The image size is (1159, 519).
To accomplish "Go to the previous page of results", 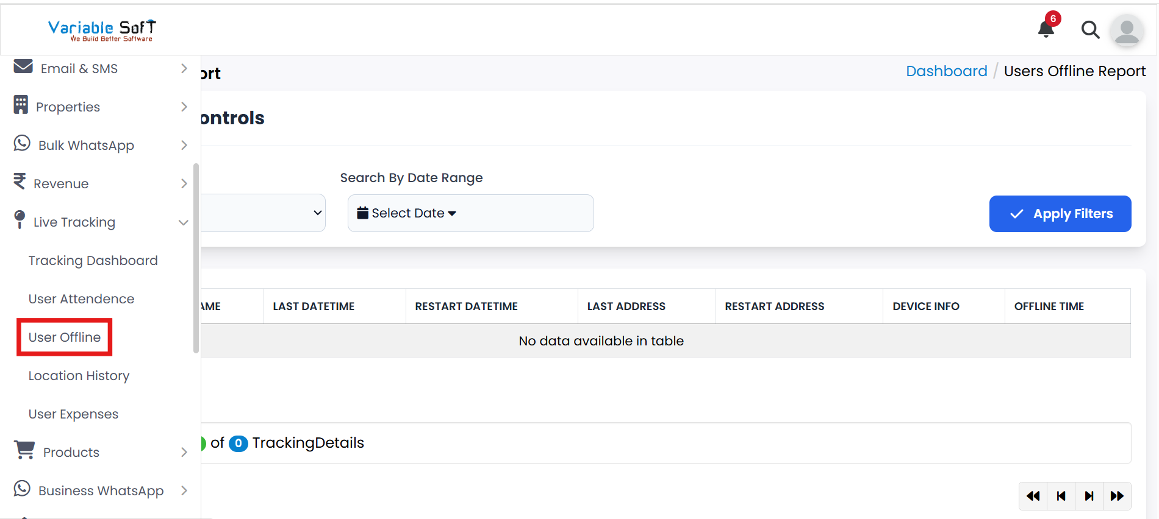I will (x=1061, y=496).
